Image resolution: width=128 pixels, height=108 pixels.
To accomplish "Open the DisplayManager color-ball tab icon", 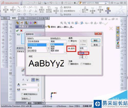I will pyautogui.click(x=35, y=23).
